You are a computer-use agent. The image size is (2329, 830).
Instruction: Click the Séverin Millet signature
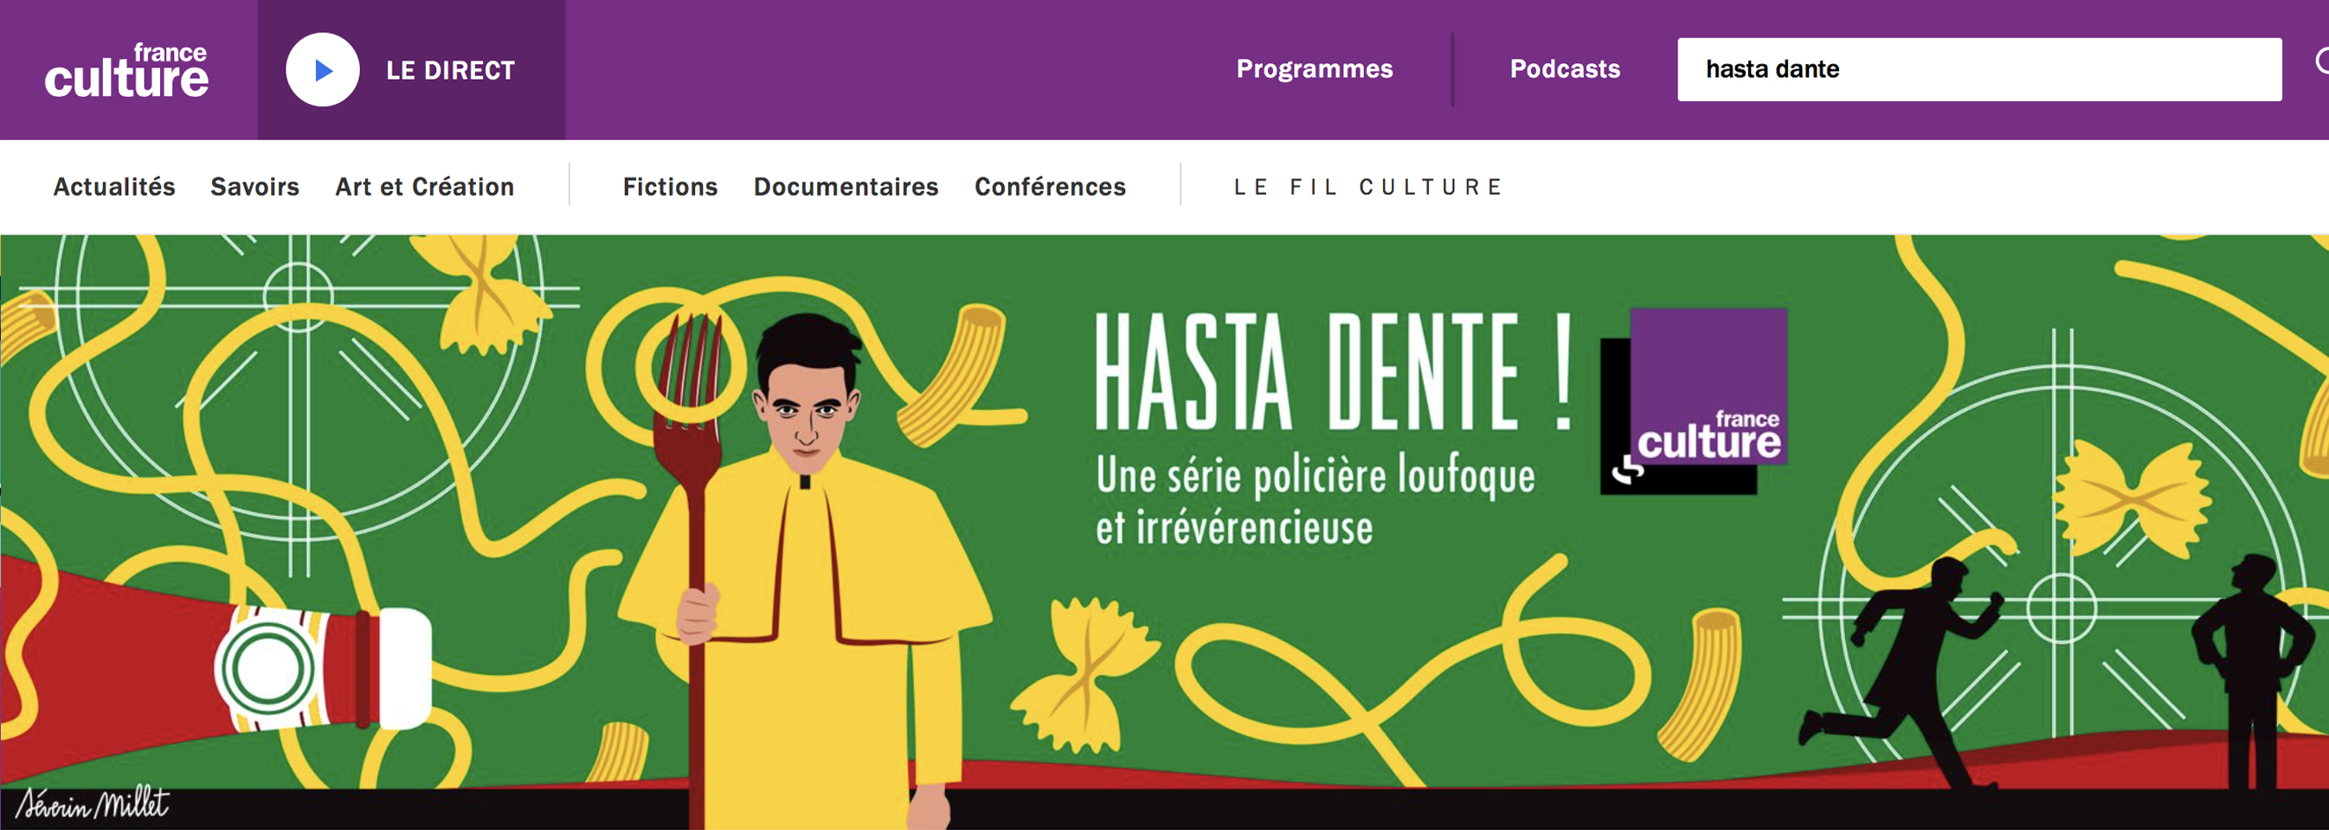tap(93, 804)
